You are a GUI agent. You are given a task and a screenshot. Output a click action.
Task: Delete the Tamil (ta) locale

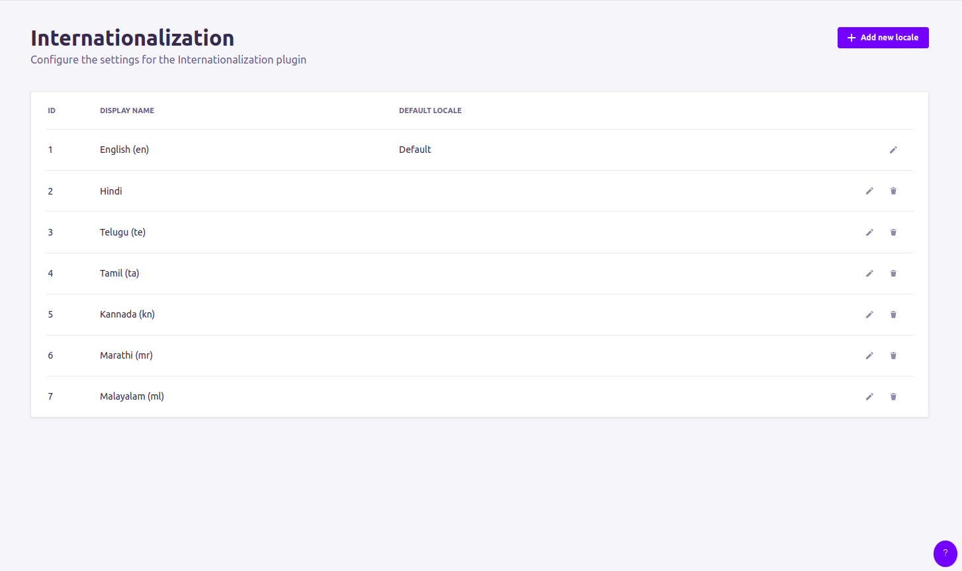893,273
